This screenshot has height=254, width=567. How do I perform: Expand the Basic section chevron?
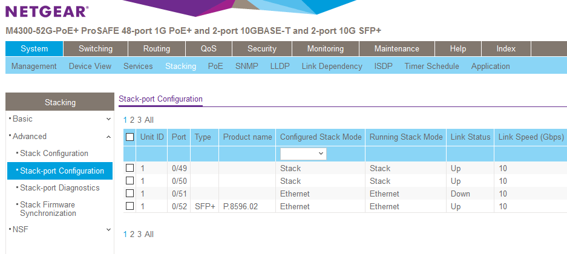(108, 119)
